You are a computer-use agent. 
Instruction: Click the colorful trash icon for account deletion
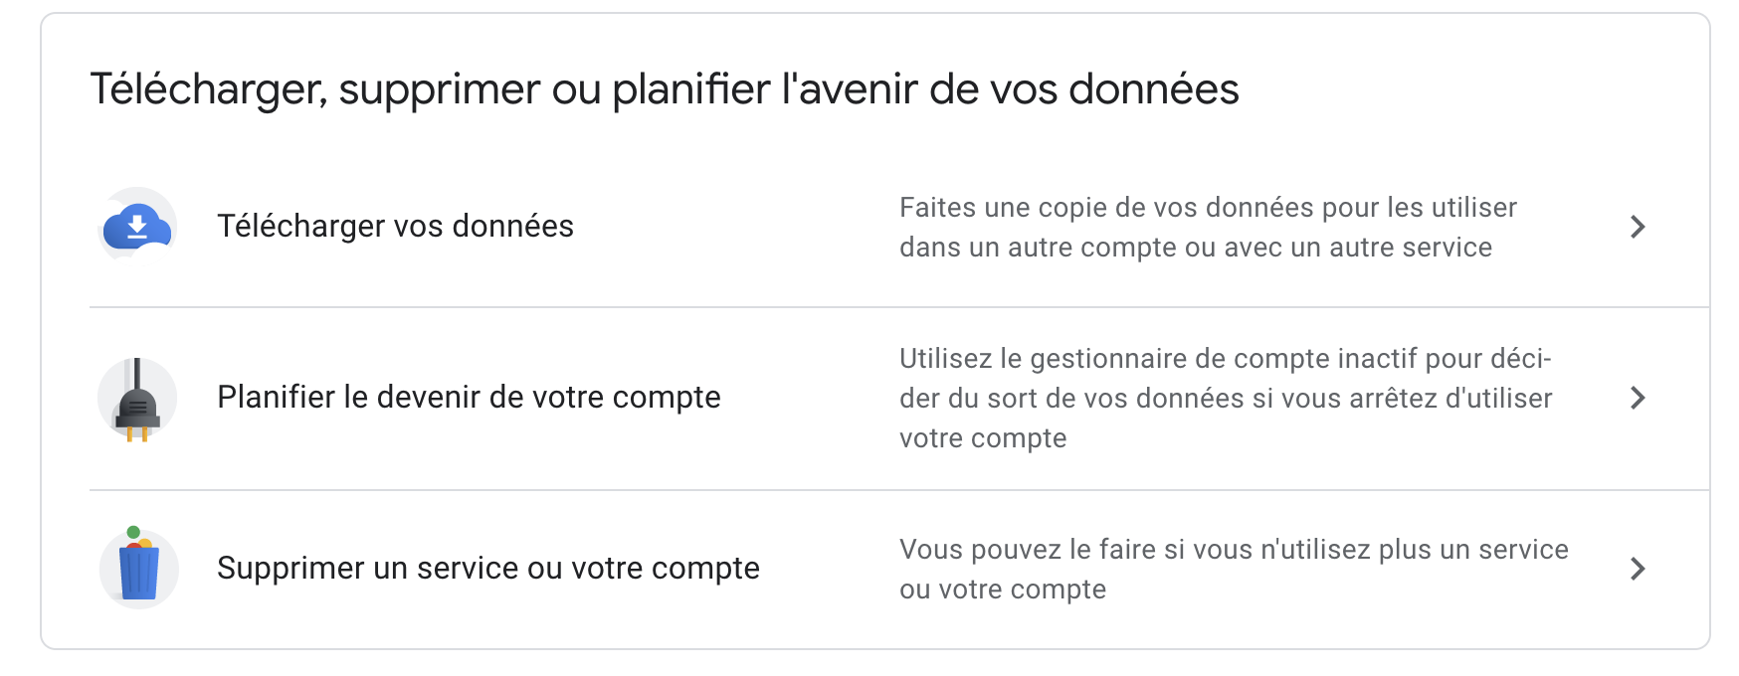pyautogui.click(x=136, y=569)
